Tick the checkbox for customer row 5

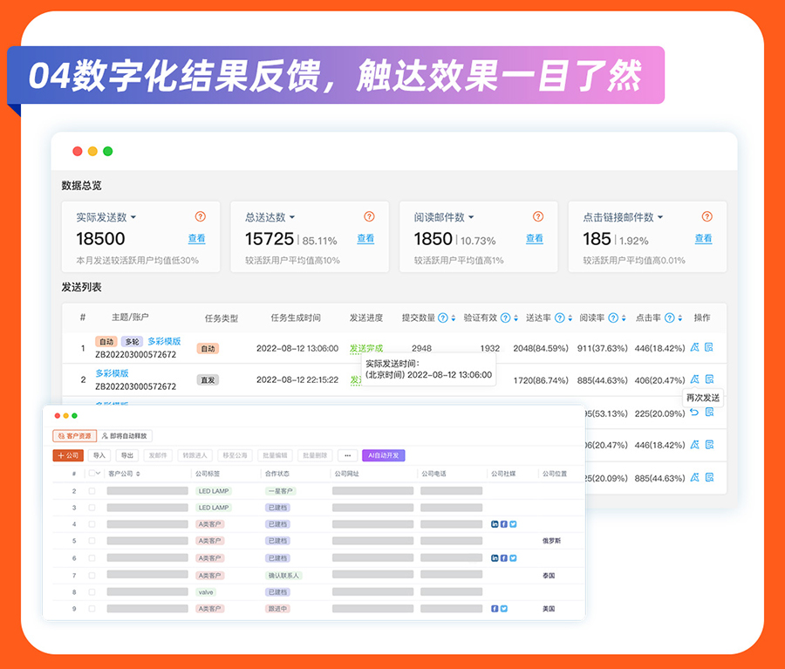pyautogui.click(x=92, y=542)
